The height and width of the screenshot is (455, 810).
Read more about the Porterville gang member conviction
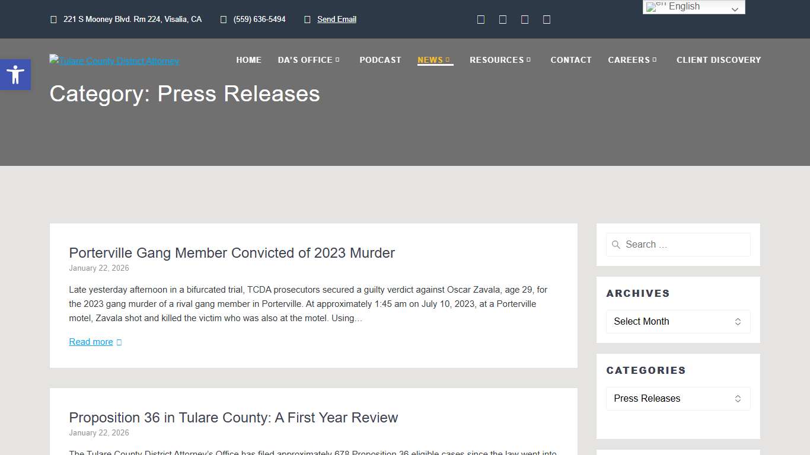pos(91,341)
